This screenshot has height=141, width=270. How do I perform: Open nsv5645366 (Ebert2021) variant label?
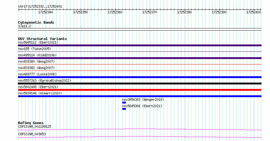coord(142,106)
